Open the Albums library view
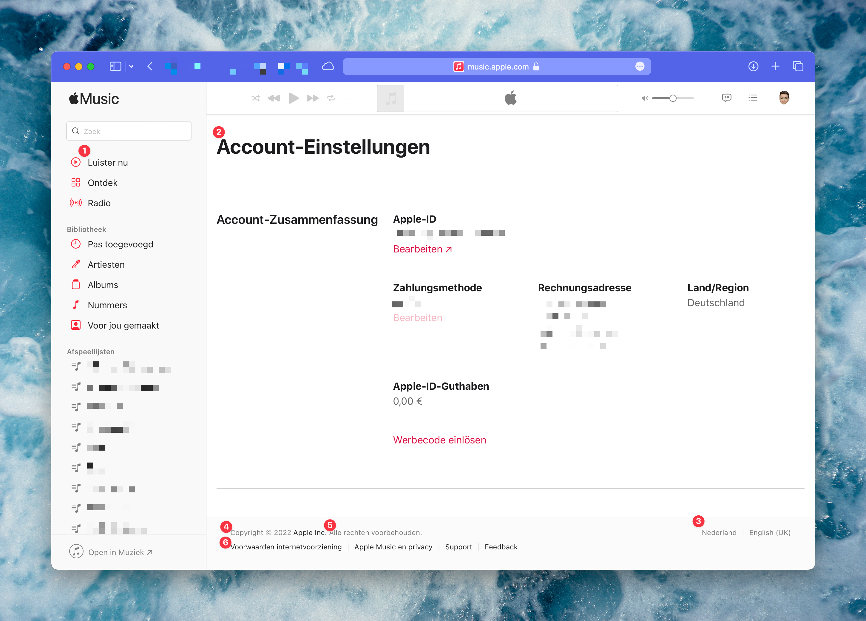 click(x=102, y=284)
